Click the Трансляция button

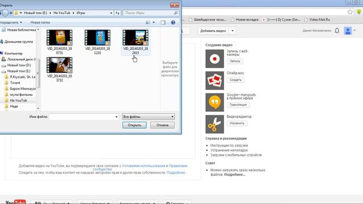(238, 105)
